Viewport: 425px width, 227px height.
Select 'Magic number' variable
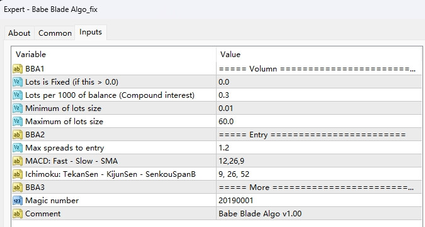(52, 201)
